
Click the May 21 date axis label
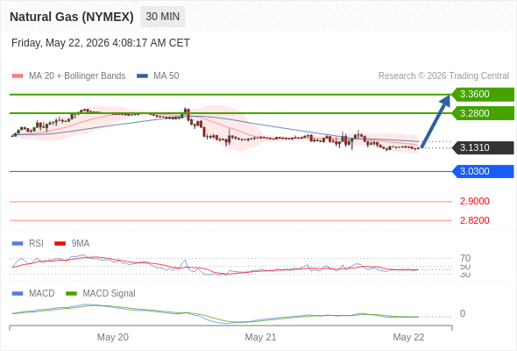[x=260, y=337]
